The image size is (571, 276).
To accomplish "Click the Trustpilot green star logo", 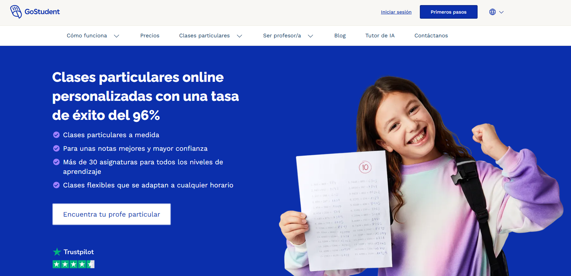I will pos(57,252).
